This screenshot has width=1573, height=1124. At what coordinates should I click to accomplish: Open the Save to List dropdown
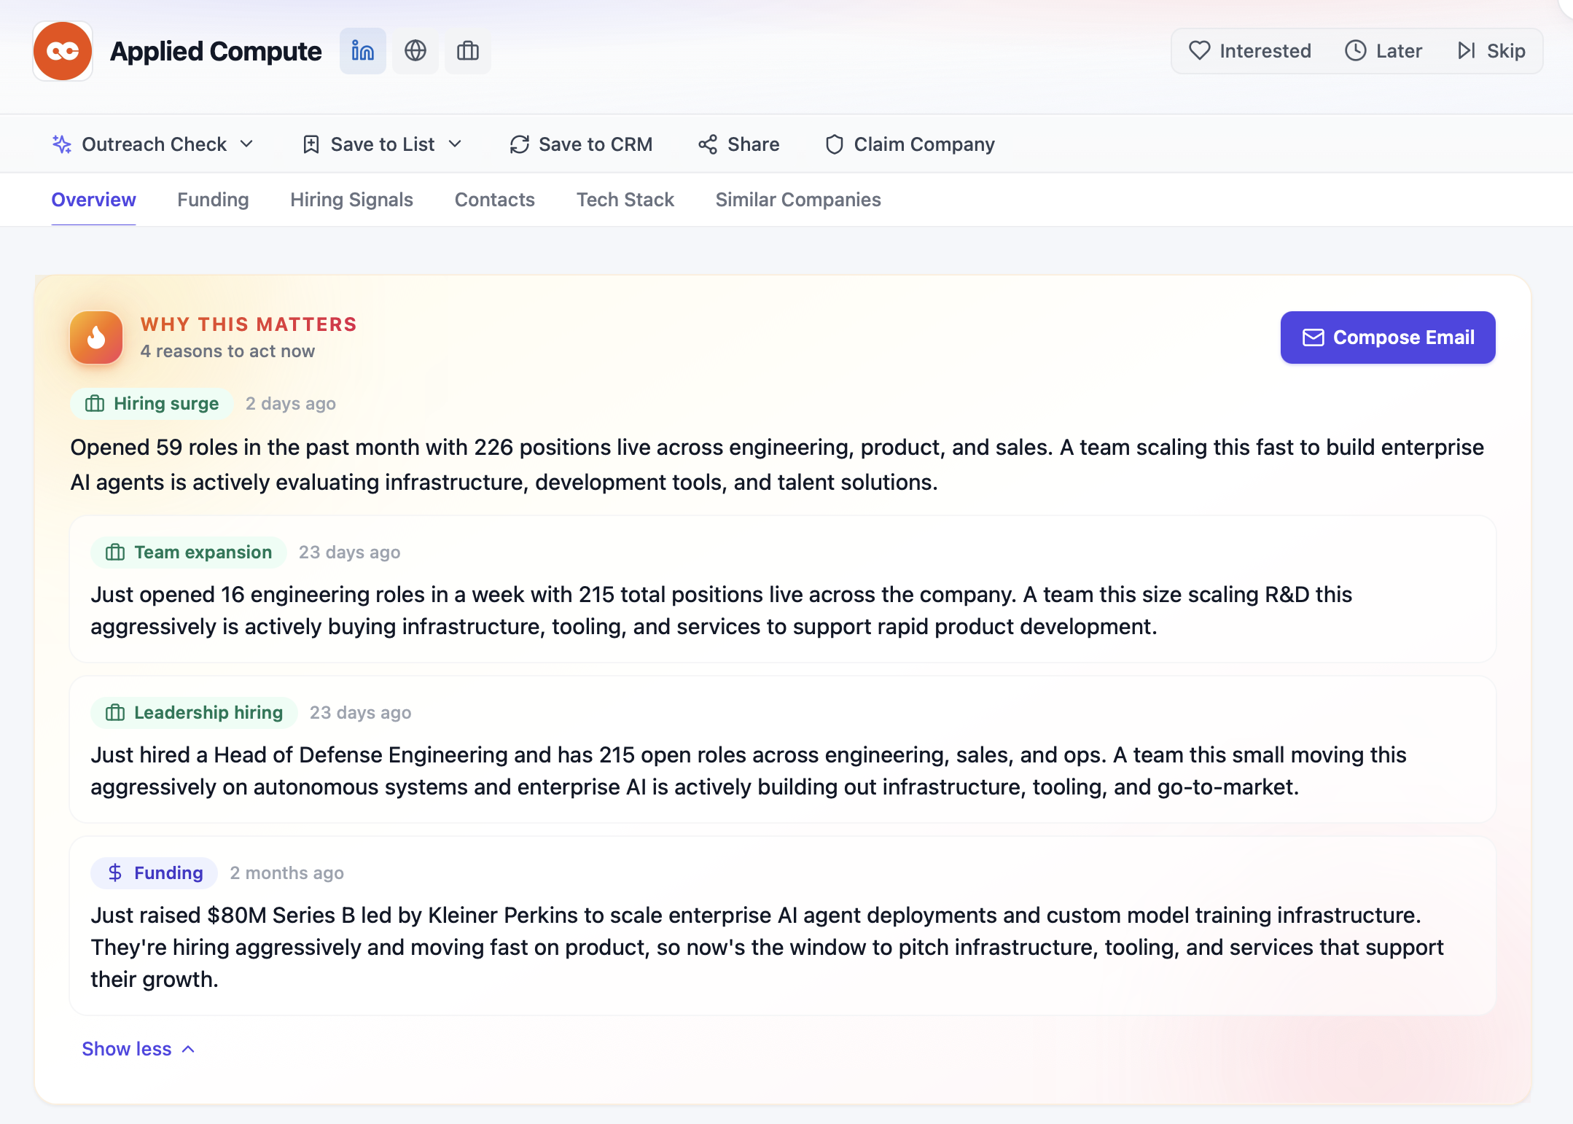click(383, 144)
